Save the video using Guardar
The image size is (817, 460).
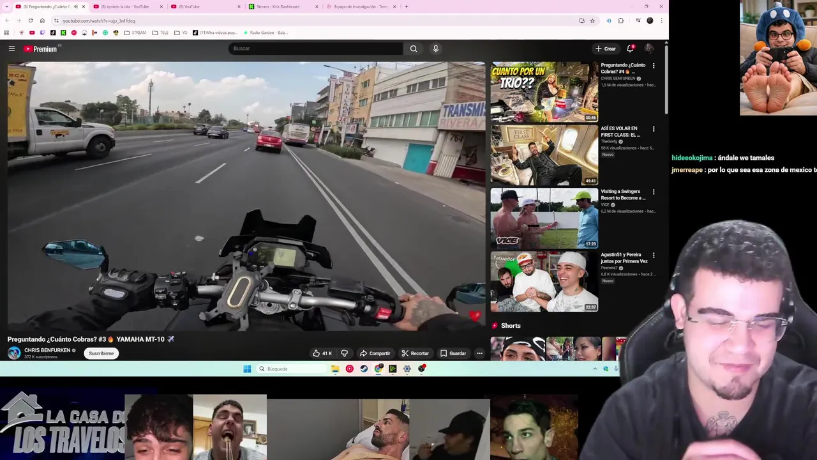point(453,353)
